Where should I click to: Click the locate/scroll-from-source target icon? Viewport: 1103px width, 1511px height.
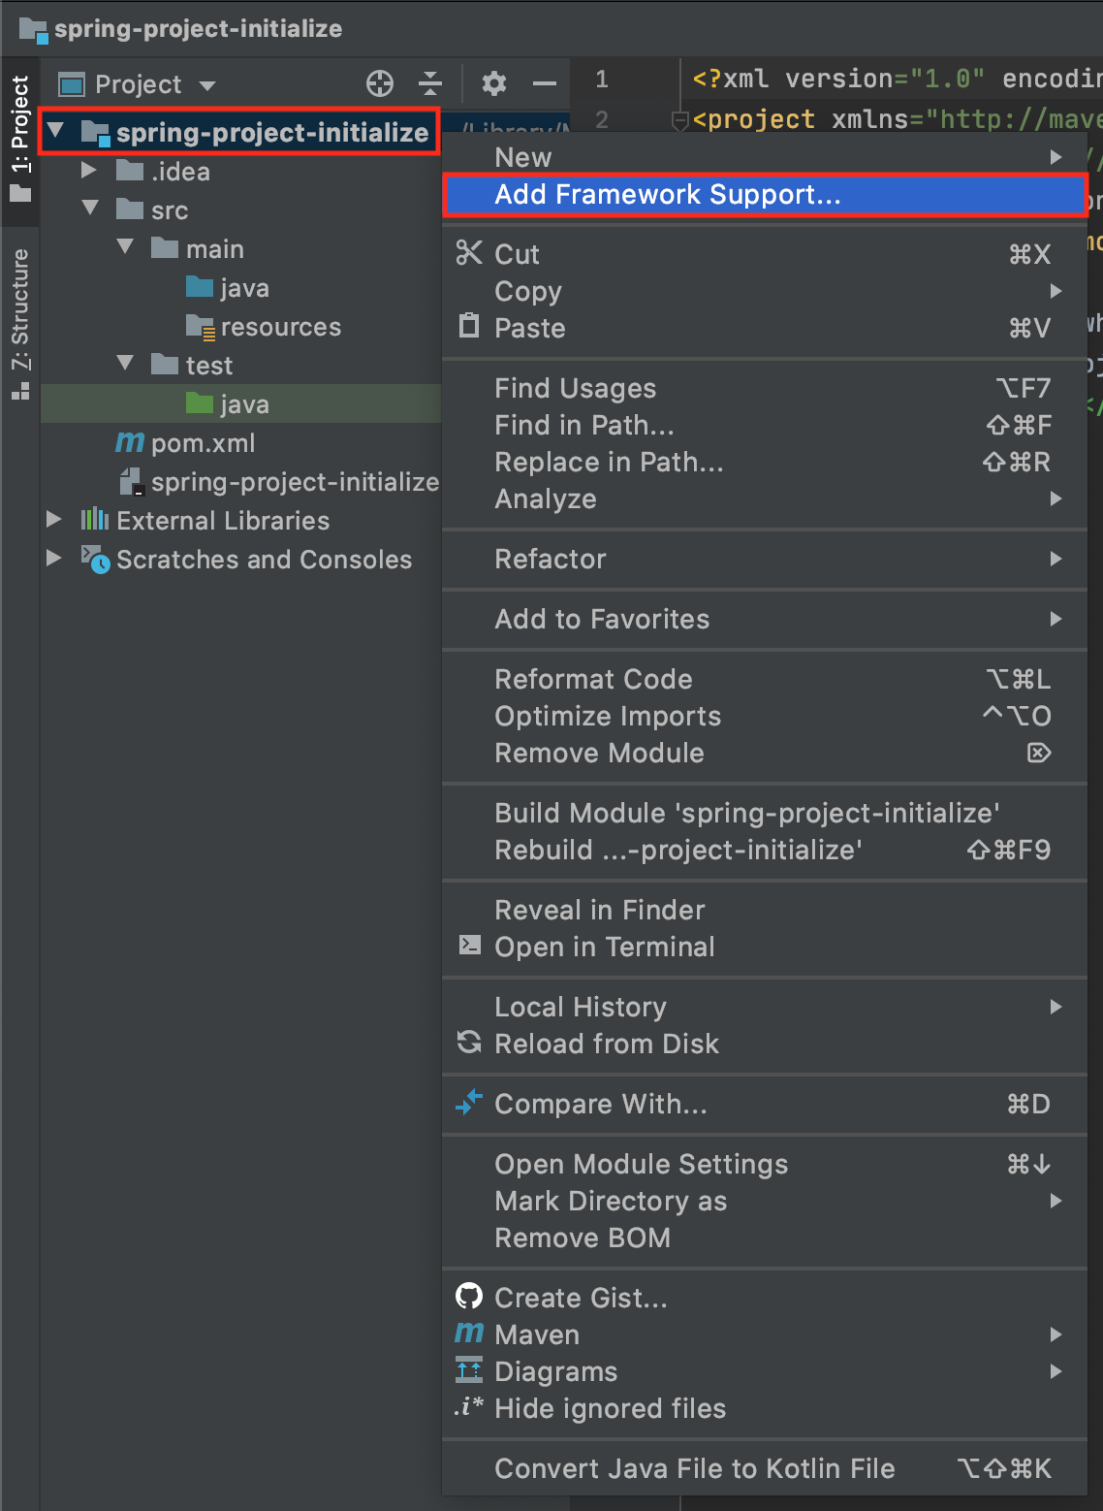pyautogui.click(x=380, y=83)
